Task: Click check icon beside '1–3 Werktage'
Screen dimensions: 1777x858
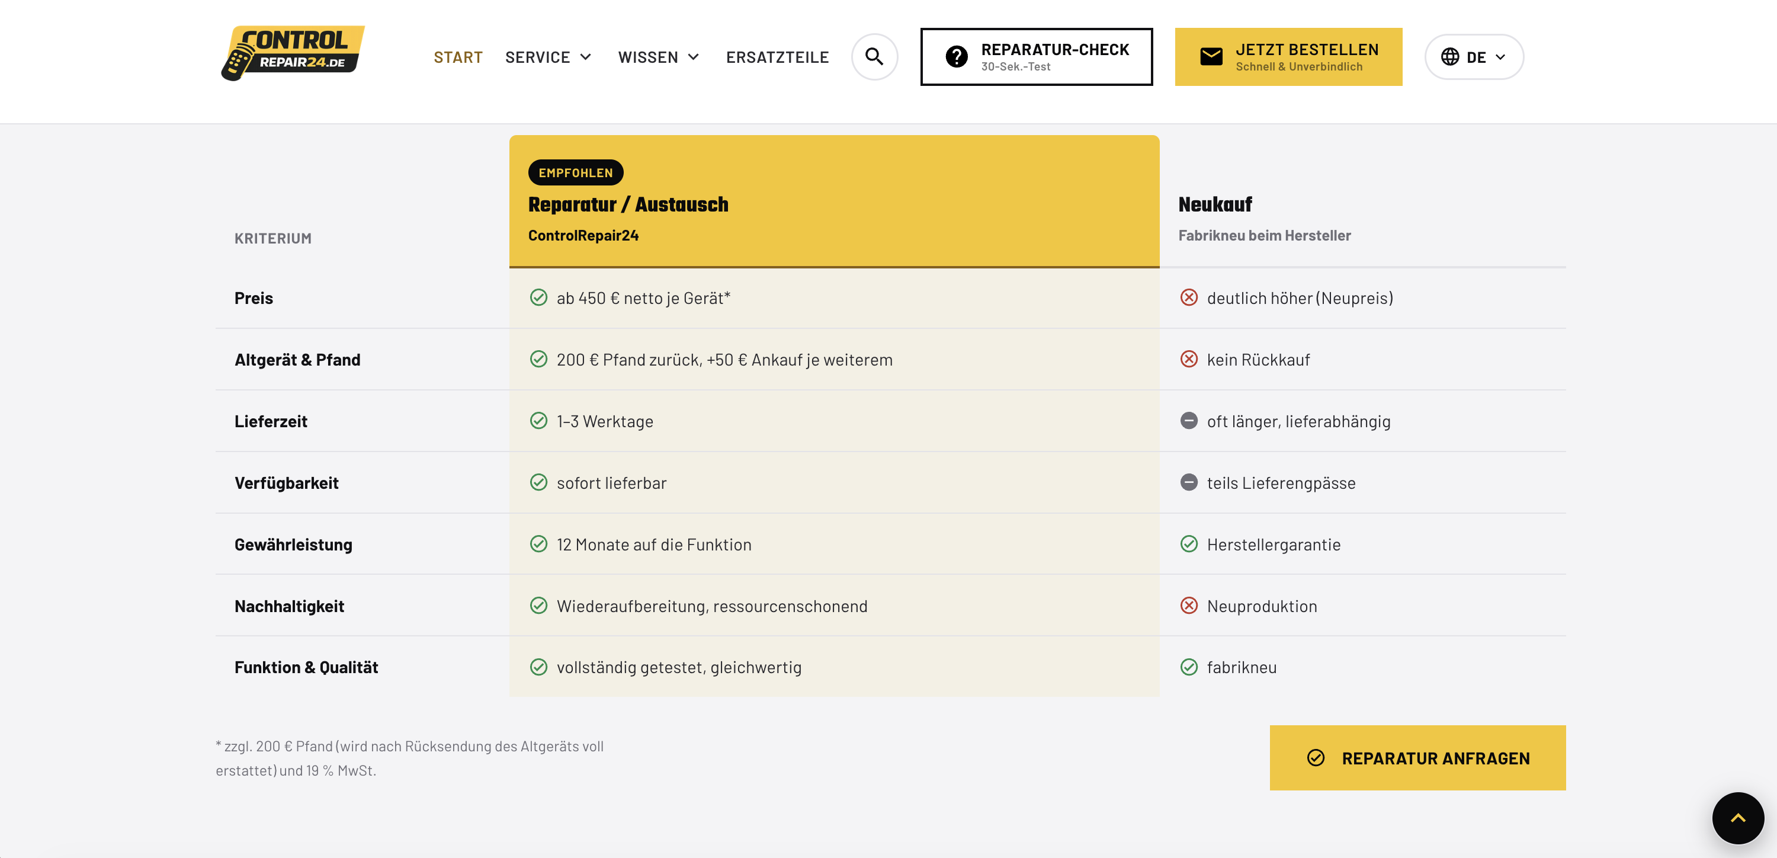Action: (538, 420)
